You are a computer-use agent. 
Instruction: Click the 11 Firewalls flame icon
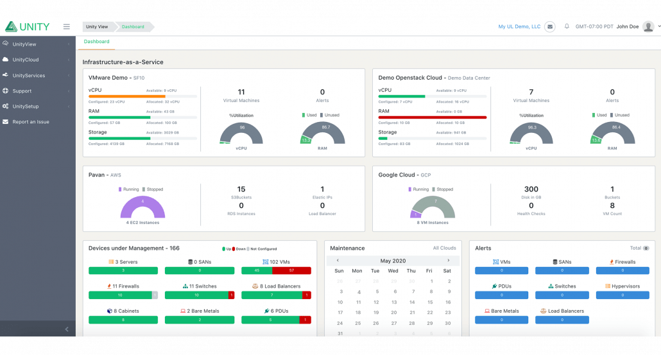pos(109,286)
